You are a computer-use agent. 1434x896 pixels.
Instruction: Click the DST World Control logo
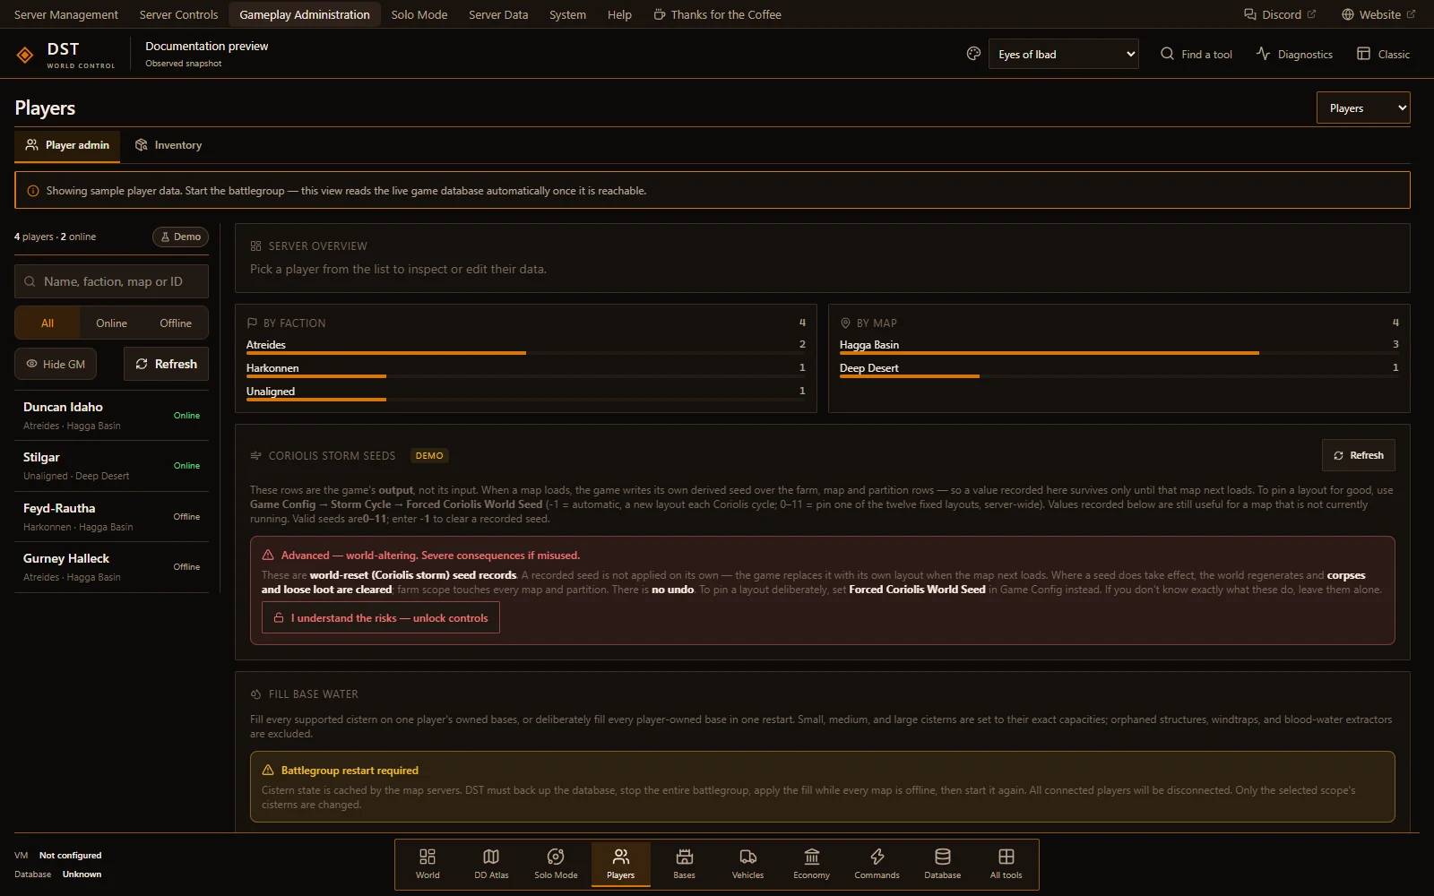click(65, 54)
